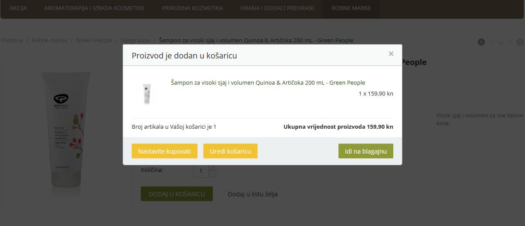Open the shampoo product link in the dialog
The width and height of the screenshot is (525, 226).
click(x=268, y=82)
